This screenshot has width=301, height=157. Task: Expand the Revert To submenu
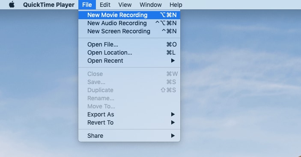click(129, 122)
